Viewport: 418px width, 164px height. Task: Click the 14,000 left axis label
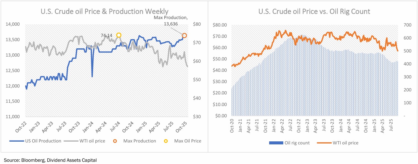[12, 24]
